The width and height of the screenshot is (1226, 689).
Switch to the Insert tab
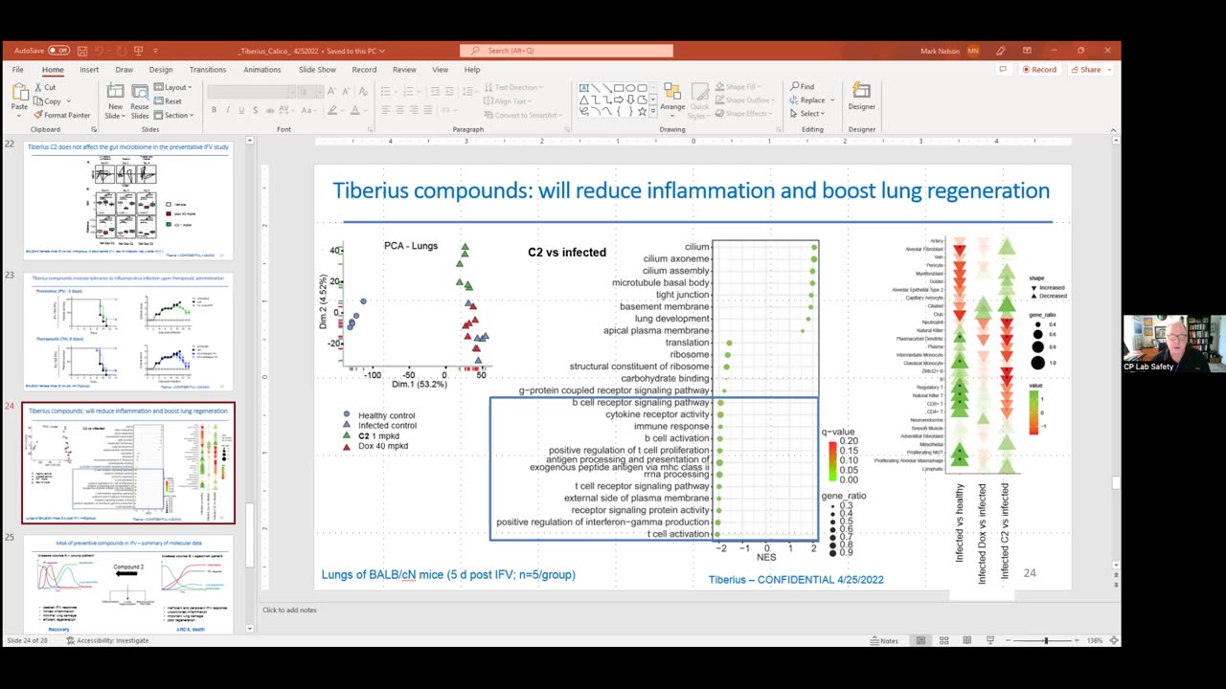[89, 70]
